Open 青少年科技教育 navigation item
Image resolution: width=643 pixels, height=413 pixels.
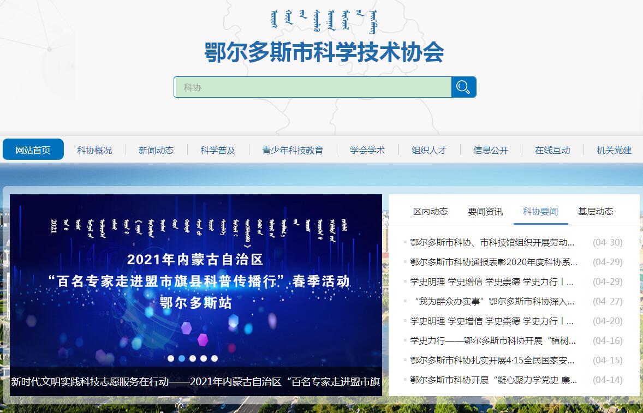click(x=293, y=150)
